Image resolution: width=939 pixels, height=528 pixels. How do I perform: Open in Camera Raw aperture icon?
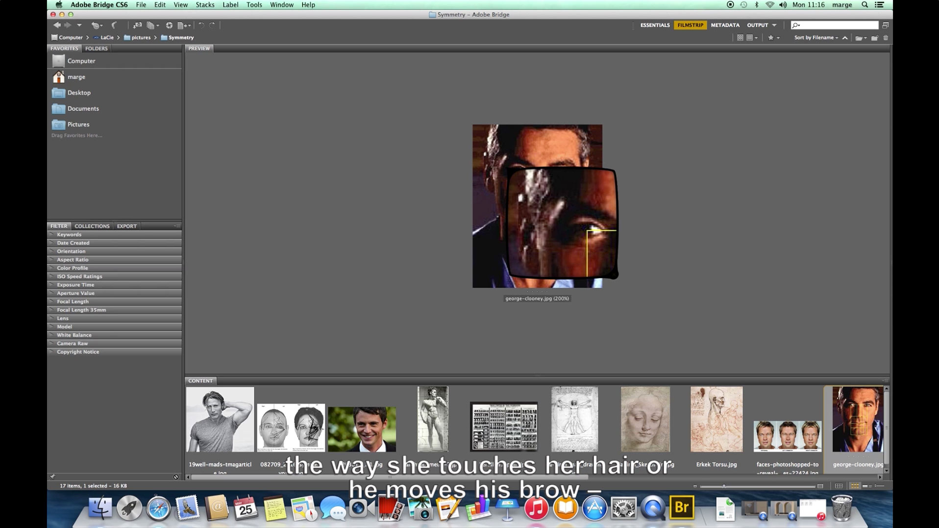tap(169, 25)
